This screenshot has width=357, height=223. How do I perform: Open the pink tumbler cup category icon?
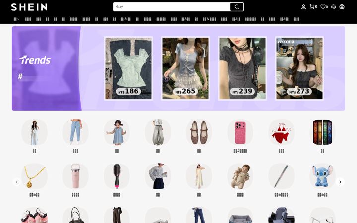pyautogui.click(x=75, y=176)
